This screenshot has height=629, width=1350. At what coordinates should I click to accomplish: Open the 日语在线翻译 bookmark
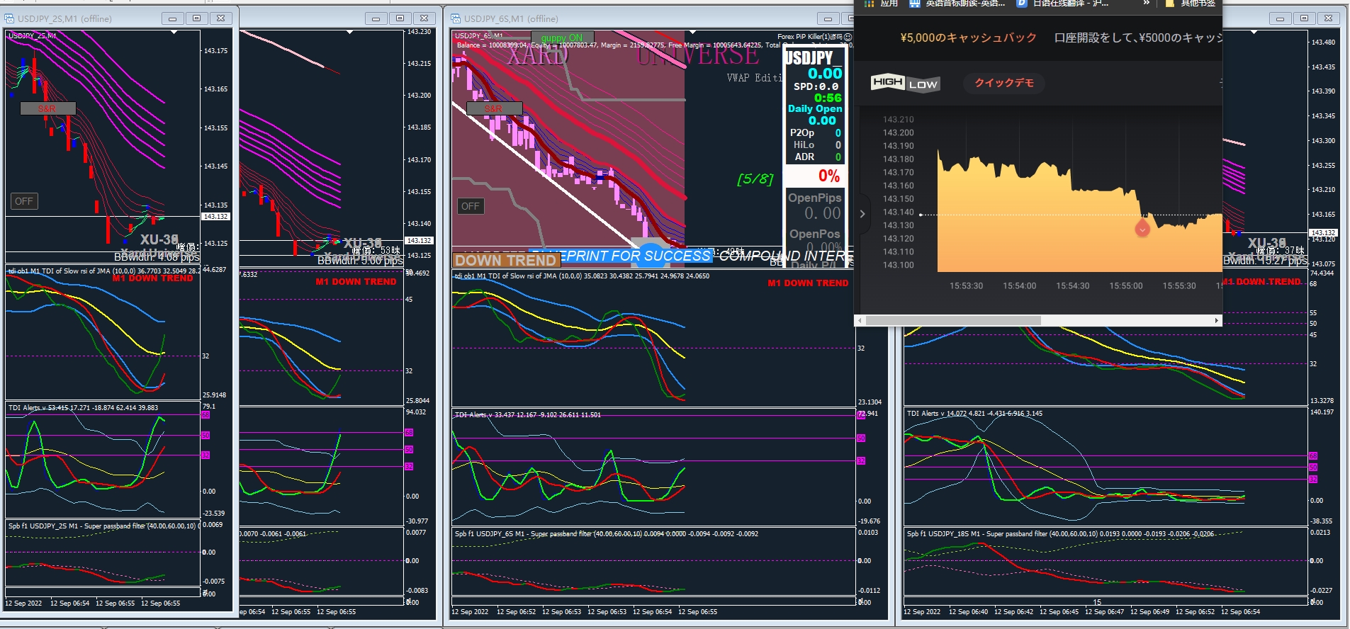tap(1063, 4)
